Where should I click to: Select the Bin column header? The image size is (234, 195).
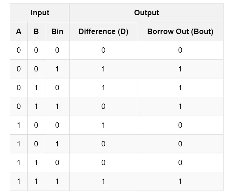57,31
